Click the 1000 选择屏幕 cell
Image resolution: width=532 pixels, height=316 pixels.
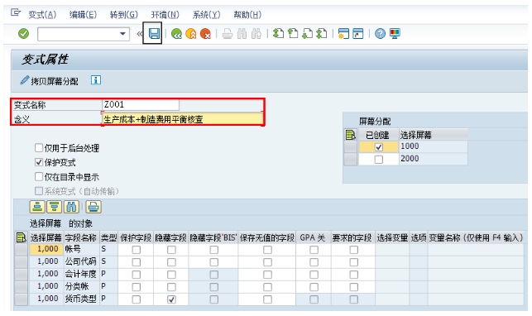click(433, 146)
